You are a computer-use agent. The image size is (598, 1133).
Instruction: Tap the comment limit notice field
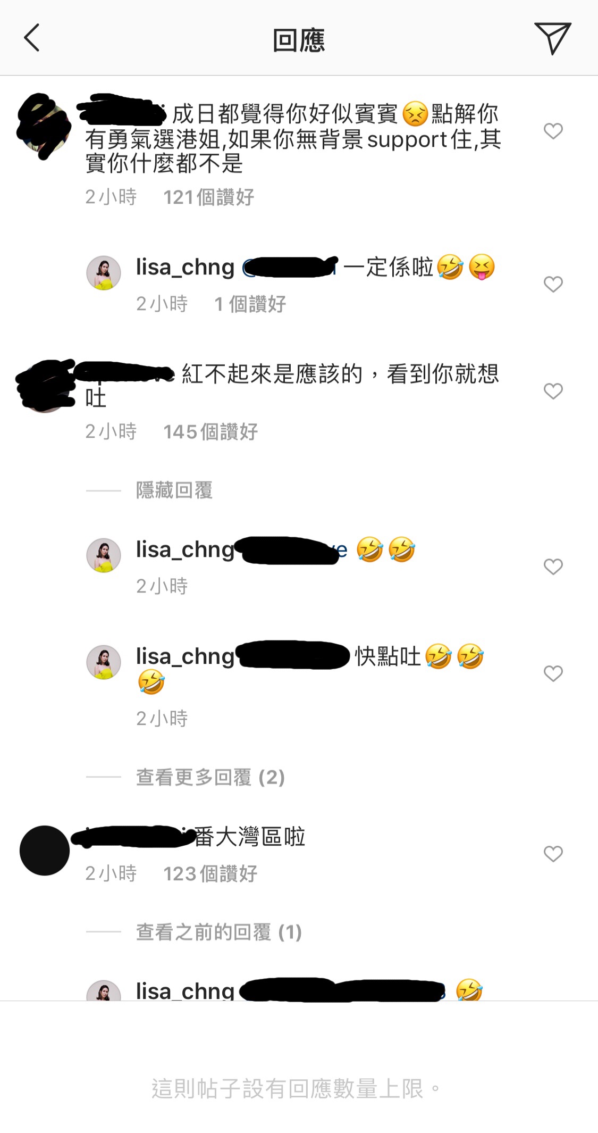[299, 1088]
